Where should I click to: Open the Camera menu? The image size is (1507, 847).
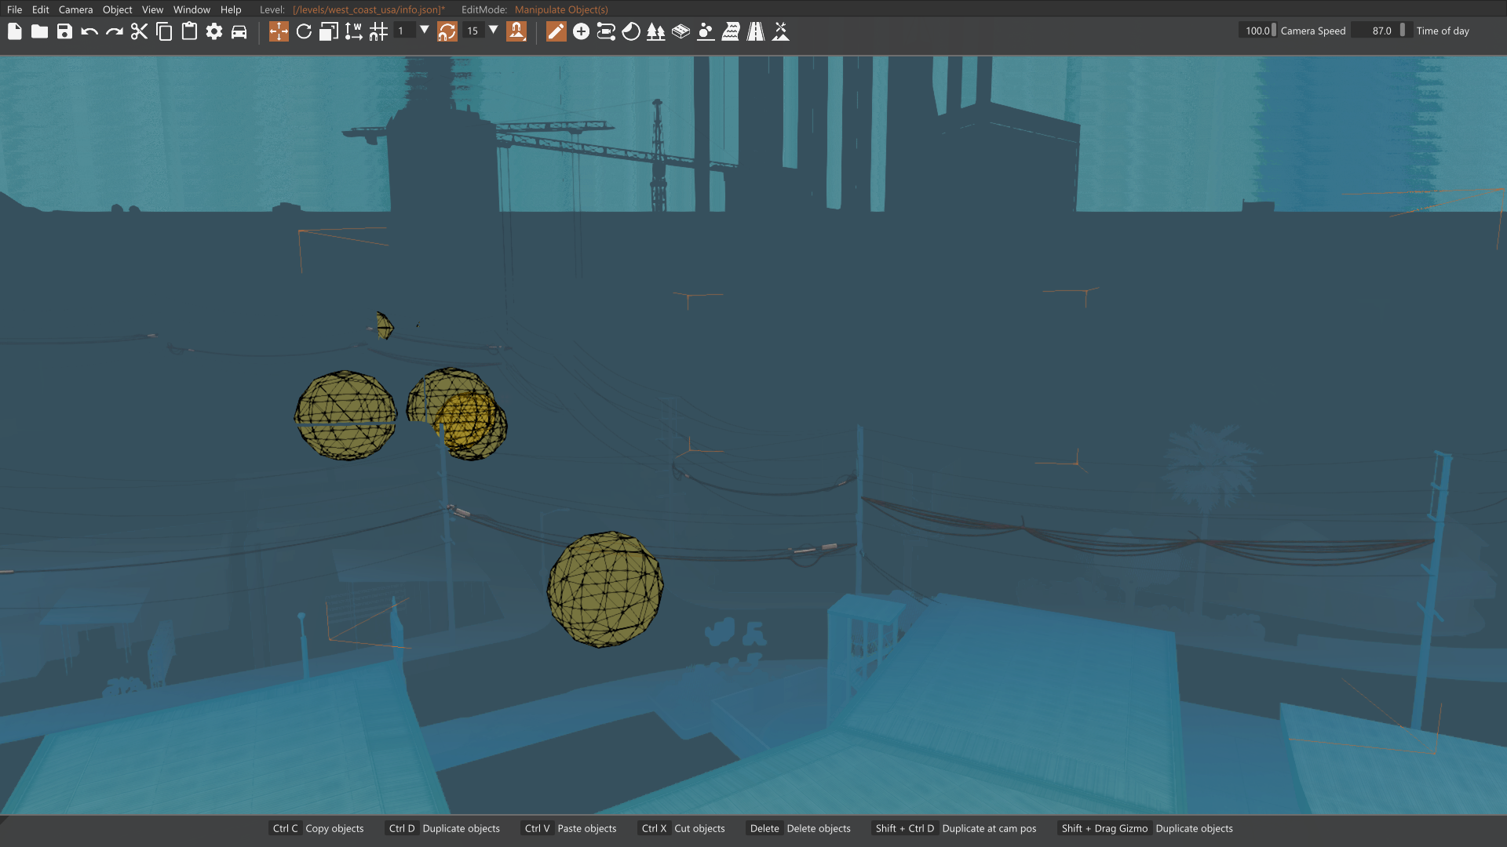pos(75,9)
